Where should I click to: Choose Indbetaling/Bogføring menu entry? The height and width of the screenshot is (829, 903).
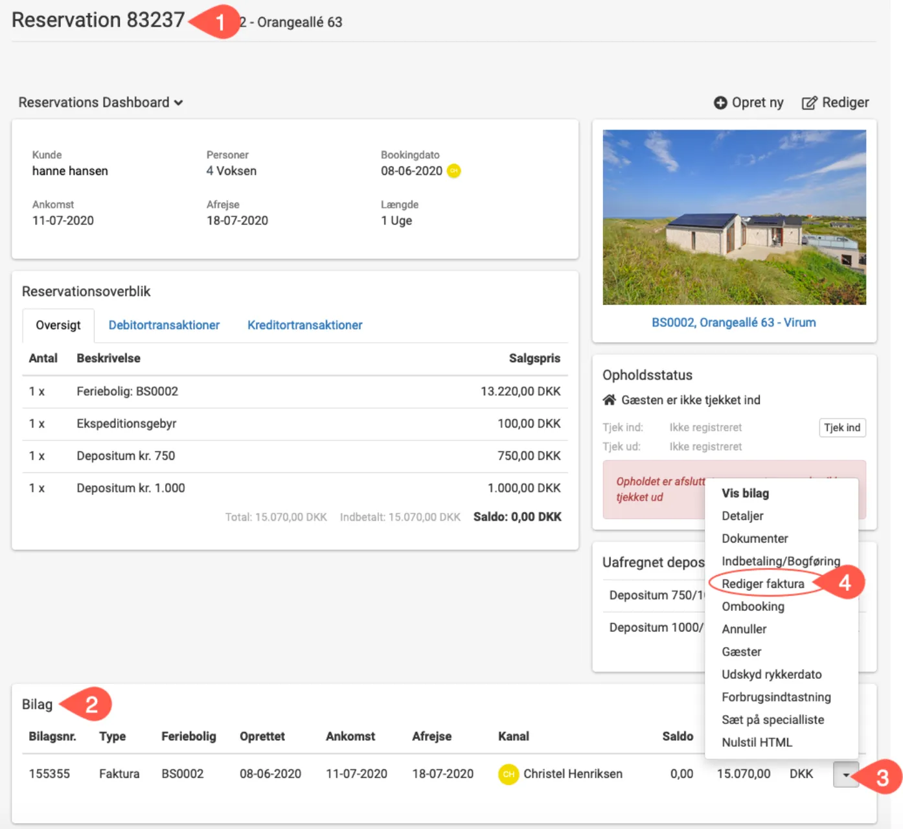(781, 561)
